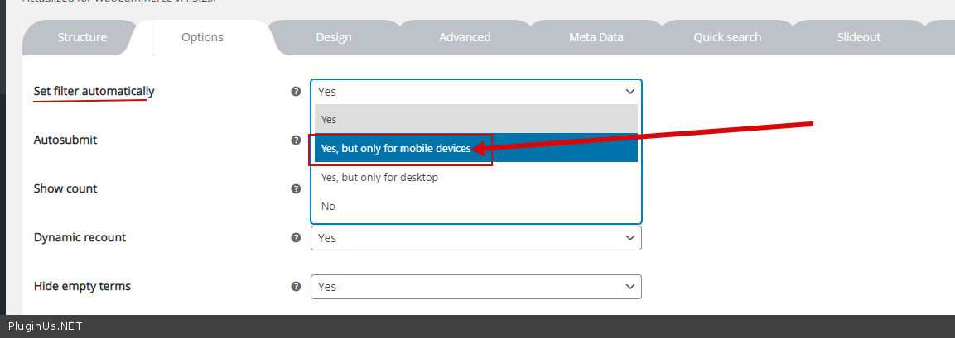Go to the Advanced tab
This screenshot has height=338, width=955.
point(465,37)
